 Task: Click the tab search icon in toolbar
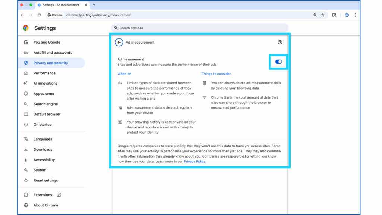pos(334,15)
